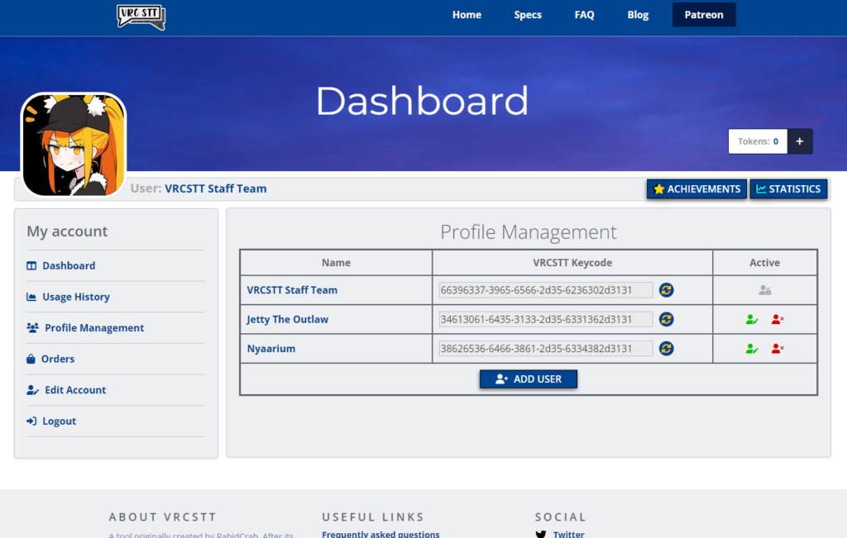This screenshot has height=538, width=847.
Task: Open Profile Management in sidebar
Action: tap(93, 328)
